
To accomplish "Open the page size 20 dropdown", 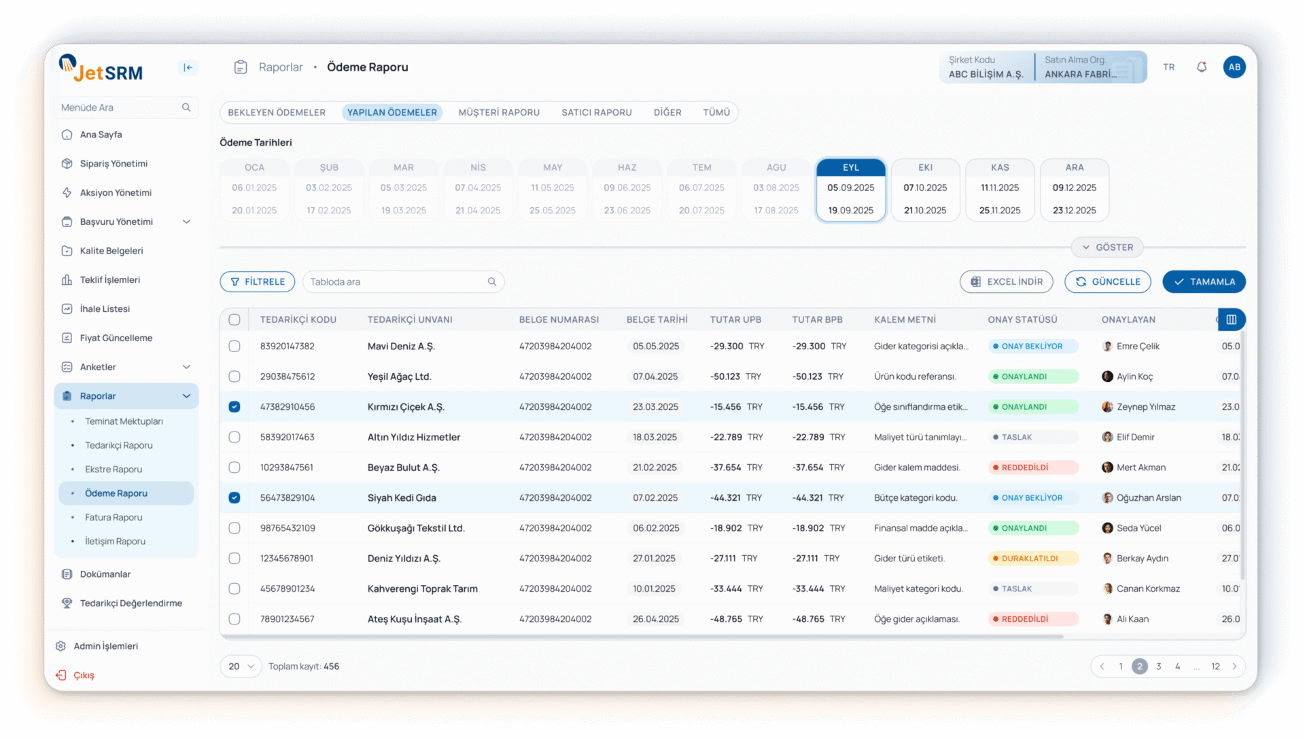I will coord(241,666).
